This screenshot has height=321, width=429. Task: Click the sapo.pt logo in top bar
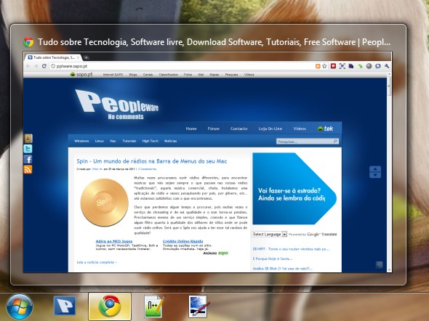pos(81,74)
